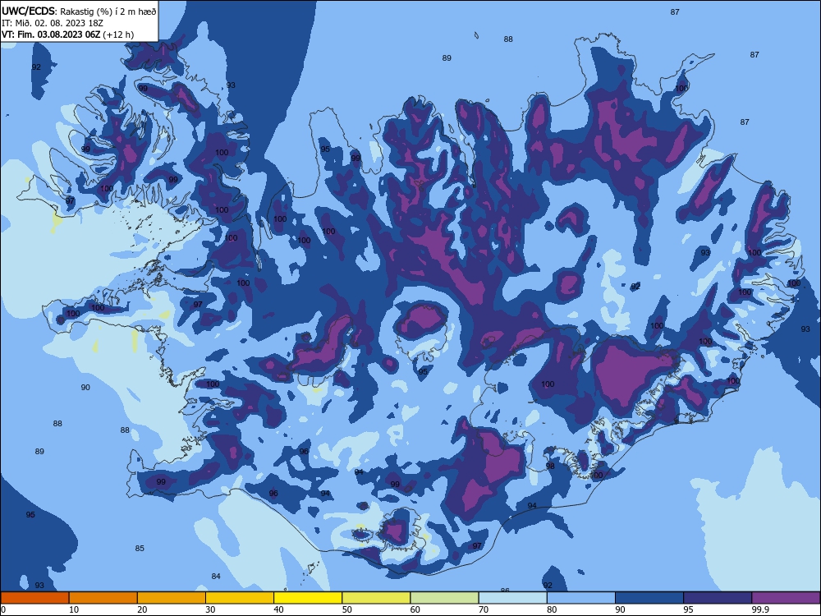The width and height of the screenshot is (821, 616).
Task: Click the 70–80 pale blue legend swatch
Action: 513,598
